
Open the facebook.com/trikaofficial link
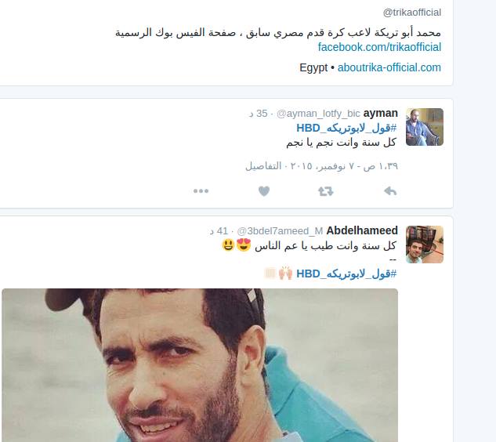(379, 47)
